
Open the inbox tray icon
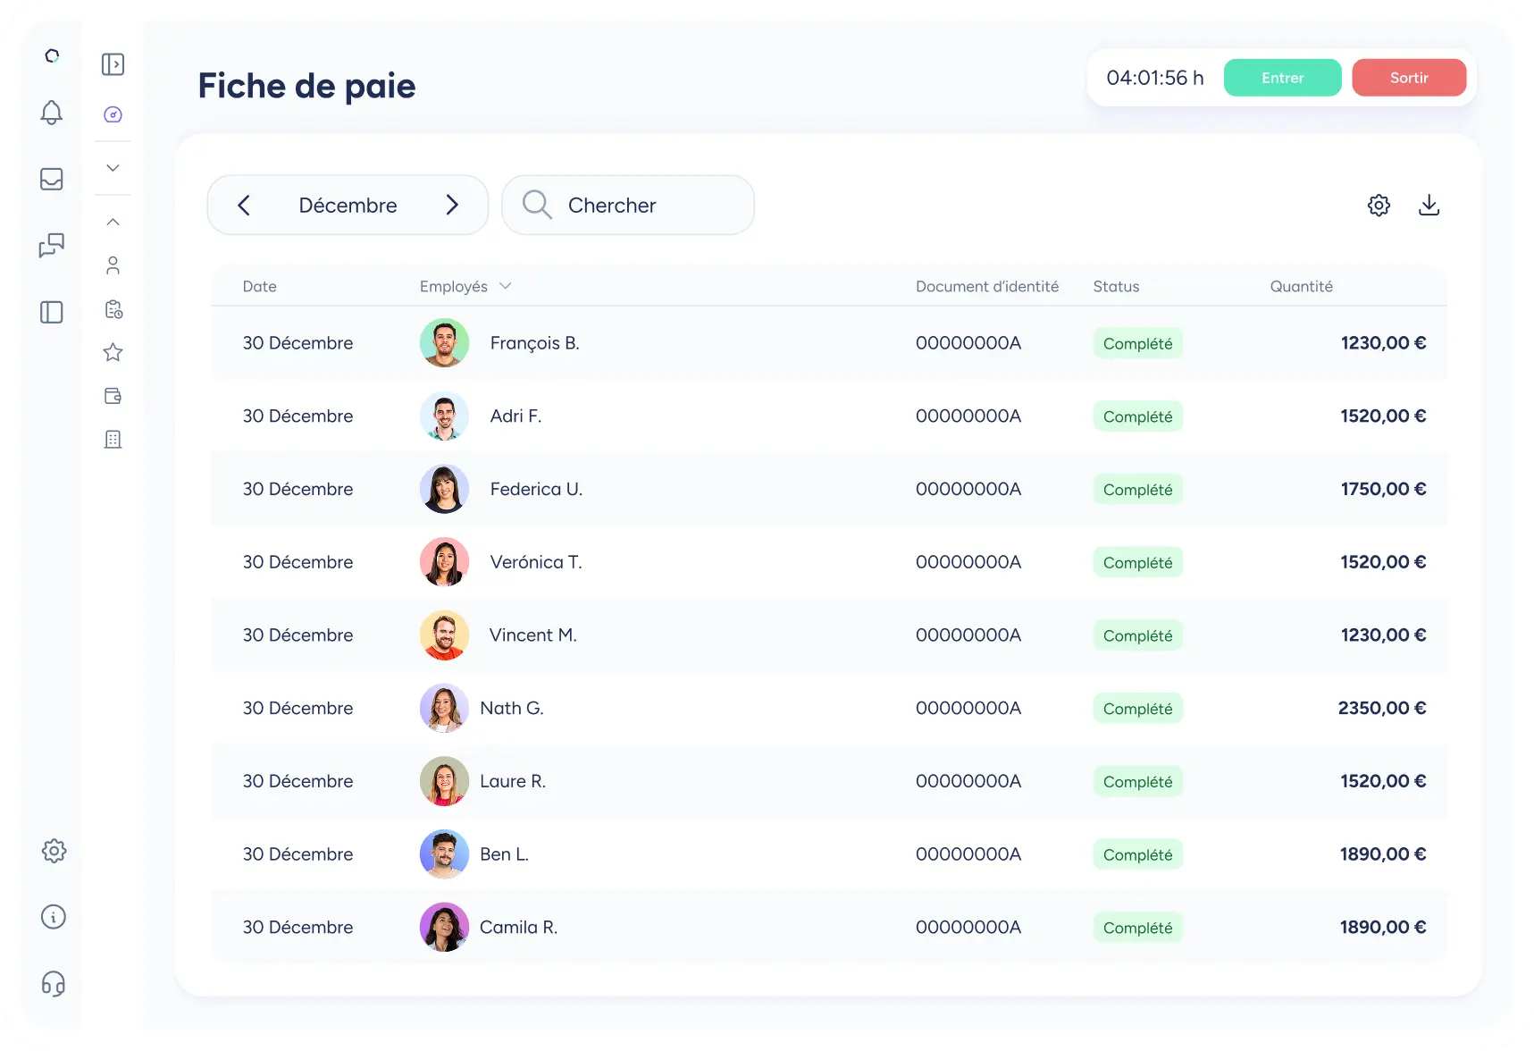(x=52, y=180)
